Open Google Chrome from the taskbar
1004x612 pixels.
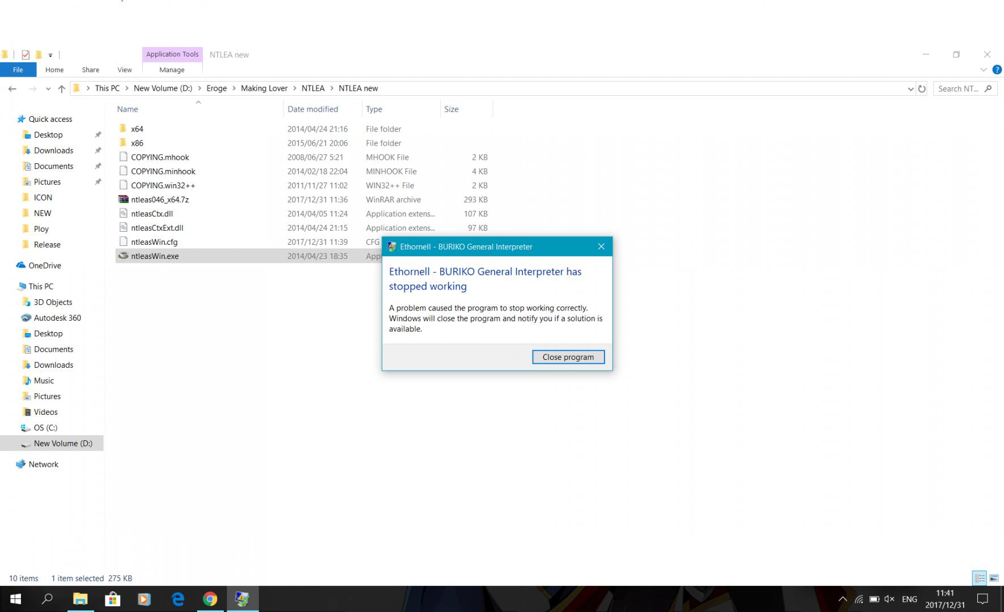coord(210,599)
